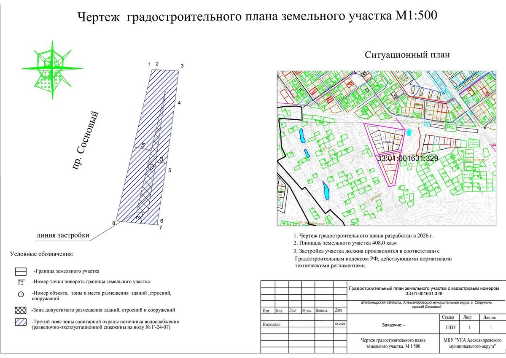Click the "Изм." column header in title block

266,311
